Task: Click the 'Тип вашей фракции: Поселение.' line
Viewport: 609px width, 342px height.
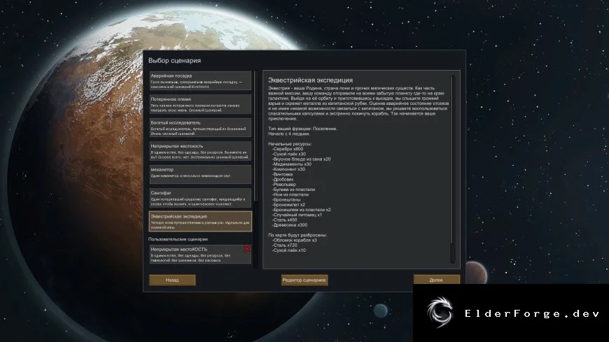Action: [303, 129]
